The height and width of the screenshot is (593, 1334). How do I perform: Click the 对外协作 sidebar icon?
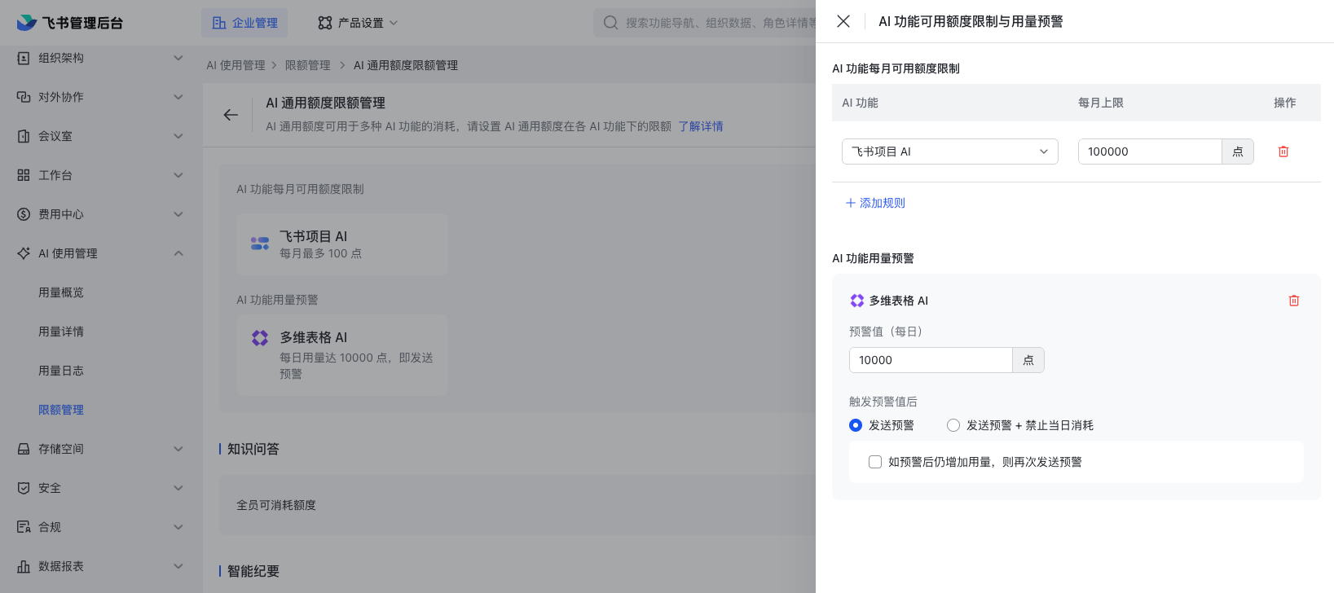coord(24,97)
